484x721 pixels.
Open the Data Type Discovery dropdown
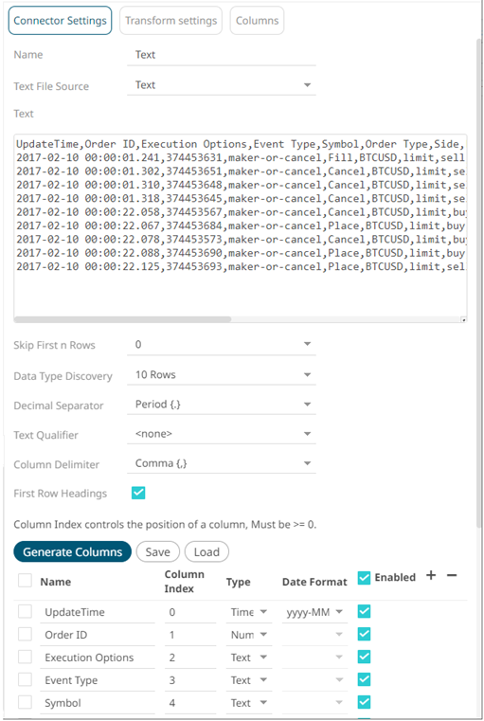221,375
